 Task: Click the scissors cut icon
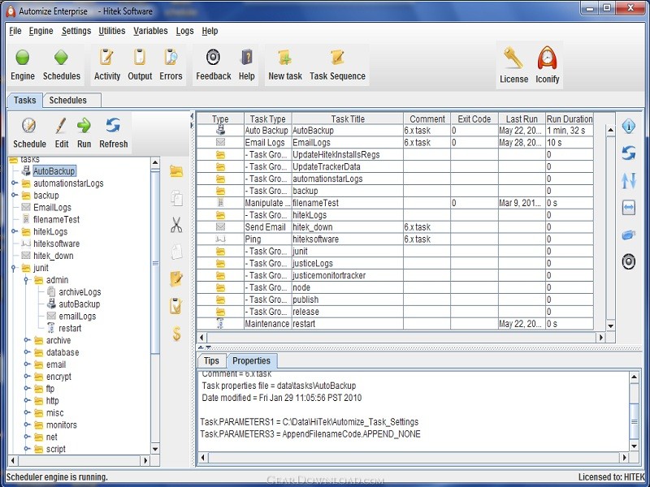176,225
